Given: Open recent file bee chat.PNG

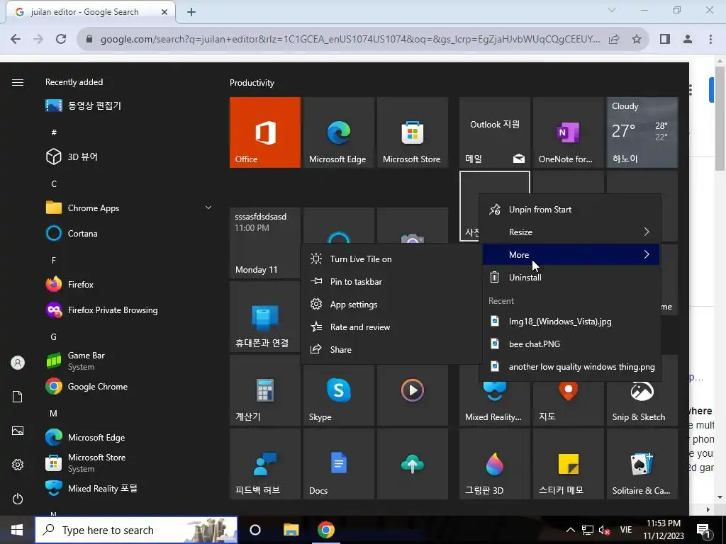Looking at the screenshot, I should coord(571,344).
